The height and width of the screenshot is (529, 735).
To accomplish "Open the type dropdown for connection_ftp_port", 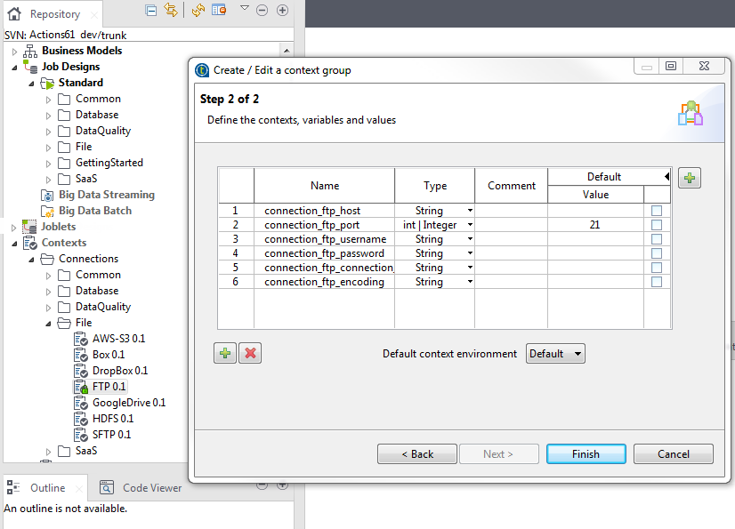I will point(470,225).
